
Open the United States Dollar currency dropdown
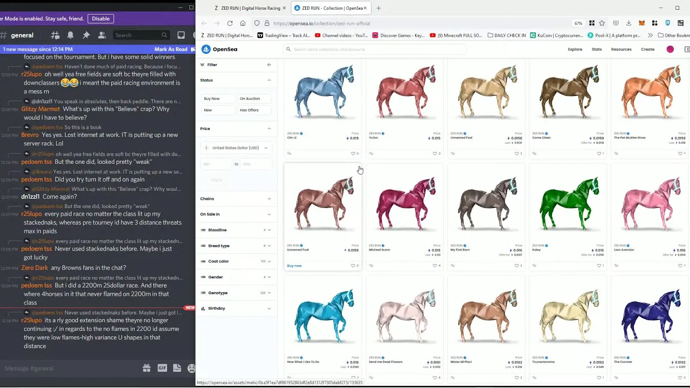pyautogui.click(x=236, y=148)
